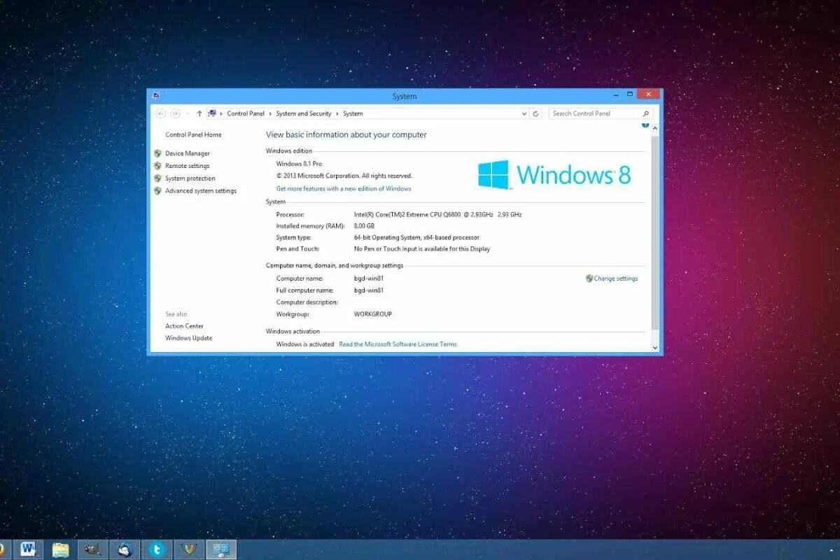Minimize the System window
The height and width of the screenshot is (560, 840).
[x=616, y=94]
